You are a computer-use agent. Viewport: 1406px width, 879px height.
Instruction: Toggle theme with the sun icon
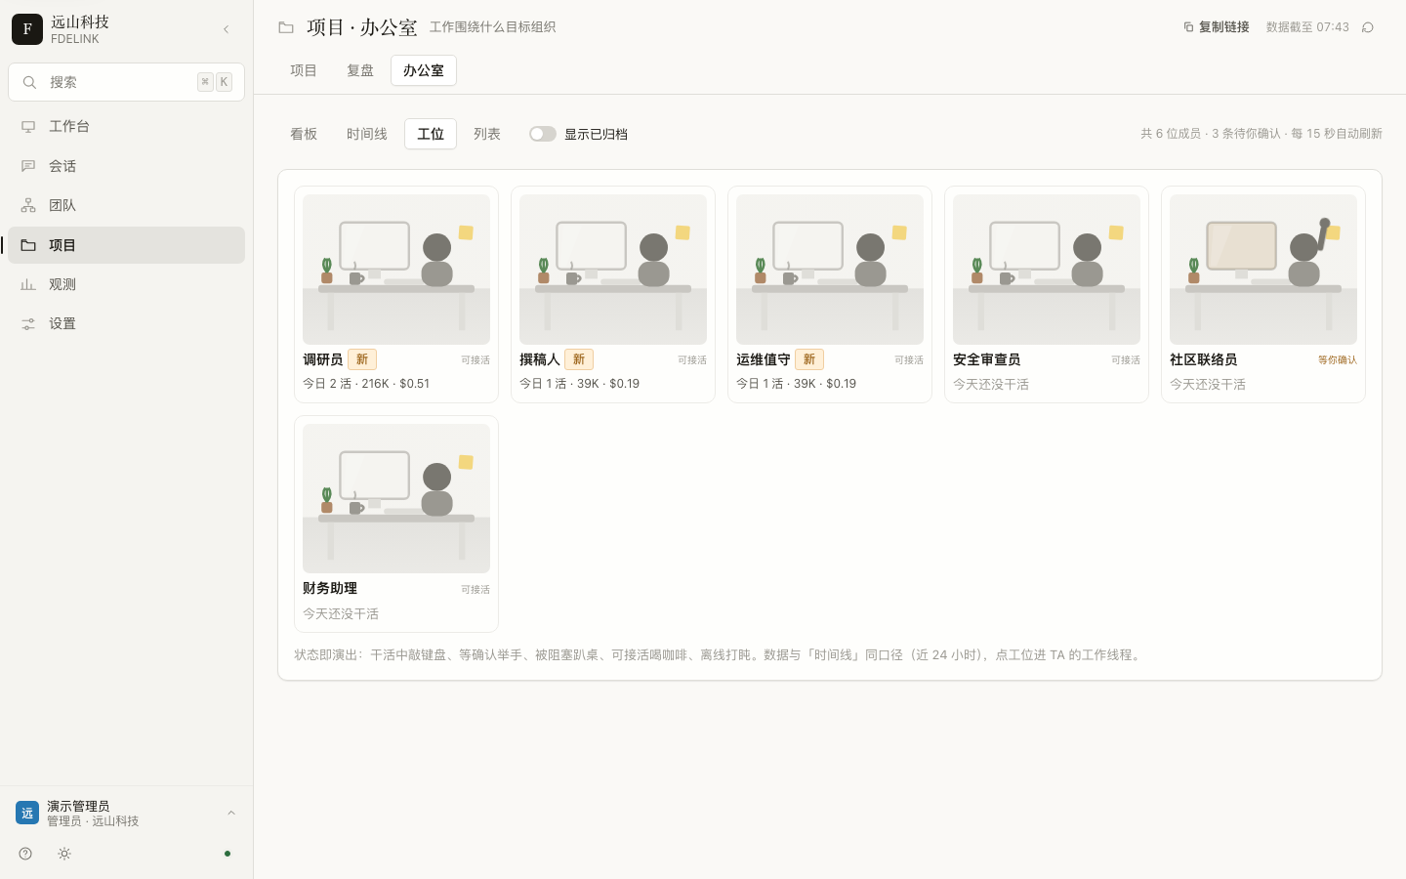(x=64, y=854)
